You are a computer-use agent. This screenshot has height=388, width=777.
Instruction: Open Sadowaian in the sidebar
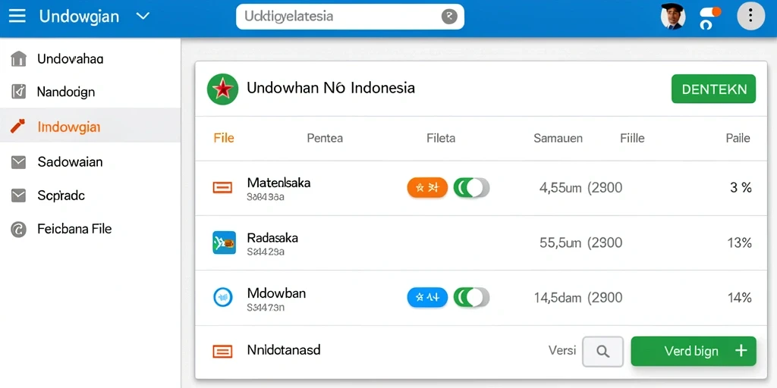pyautogui.click(x=90, y=162)
